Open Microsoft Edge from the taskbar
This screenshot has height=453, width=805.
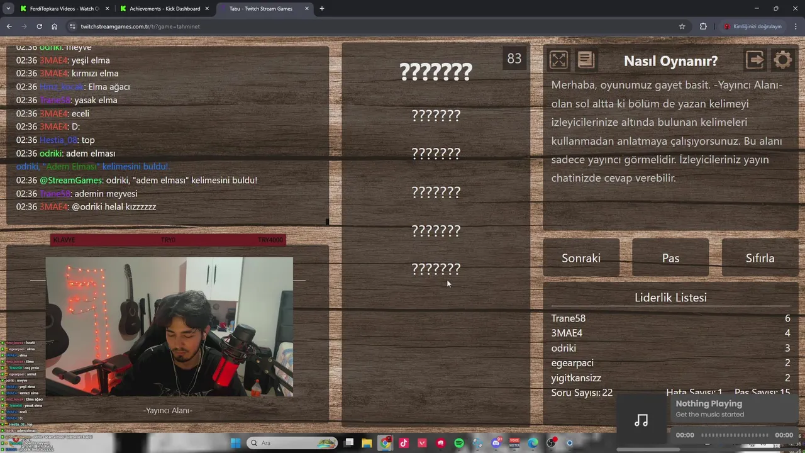click(x=533, y=443)
